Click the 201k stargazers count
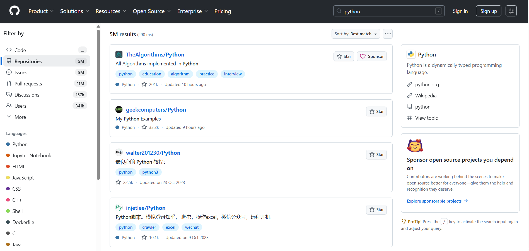 pos(150,84)
